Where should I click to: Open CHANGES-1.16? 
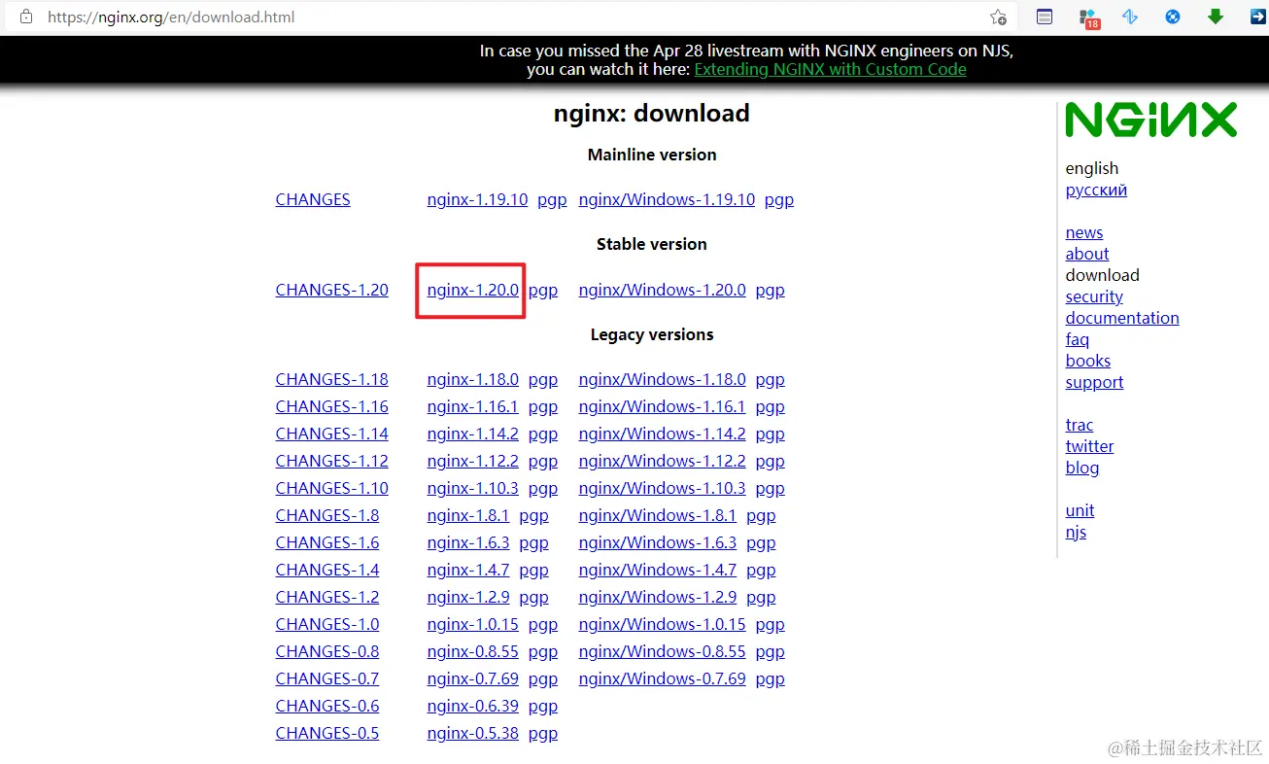pyautogui.click(x=331, y=406)
